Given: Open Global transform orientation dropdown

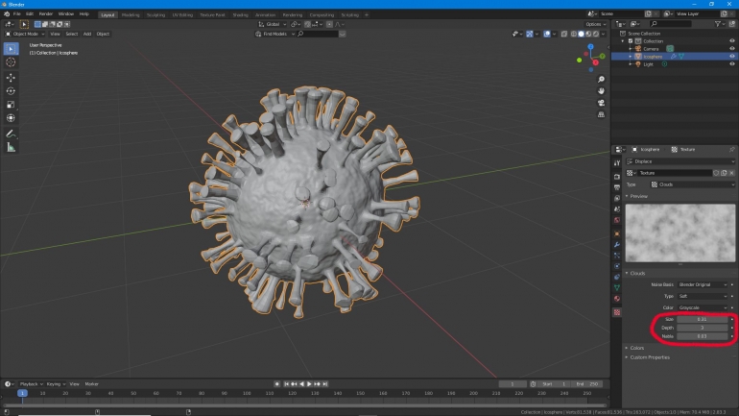Looking at the screenshot, I should [x=273, y=24].
